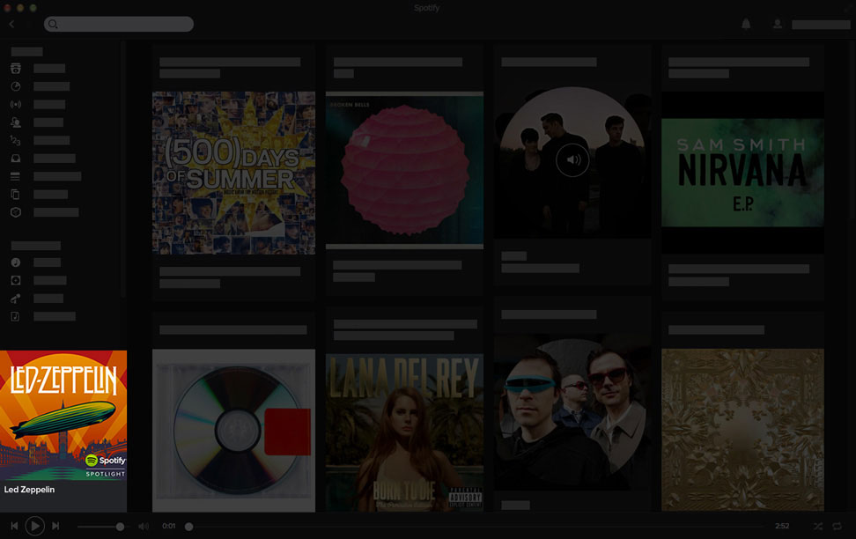This screenshot has height=539, width=856.
Task: Click the user profile icon in the header
Action: [777, 24]
